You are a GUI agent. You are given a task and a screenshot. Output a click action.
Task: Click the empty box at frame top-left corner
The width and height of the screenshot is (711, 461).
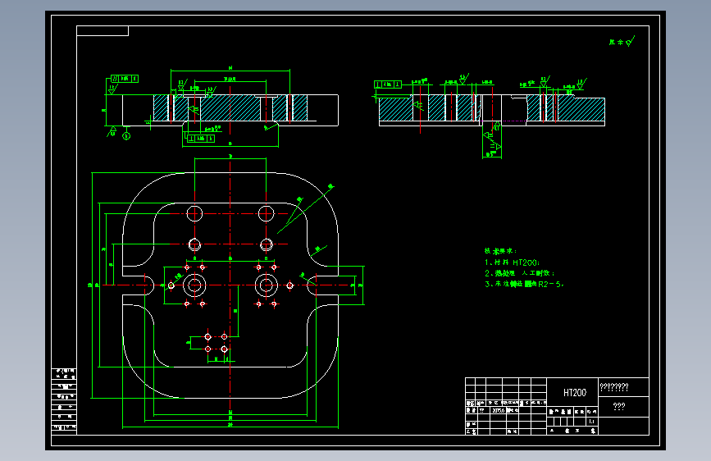(x=103, y=31)
